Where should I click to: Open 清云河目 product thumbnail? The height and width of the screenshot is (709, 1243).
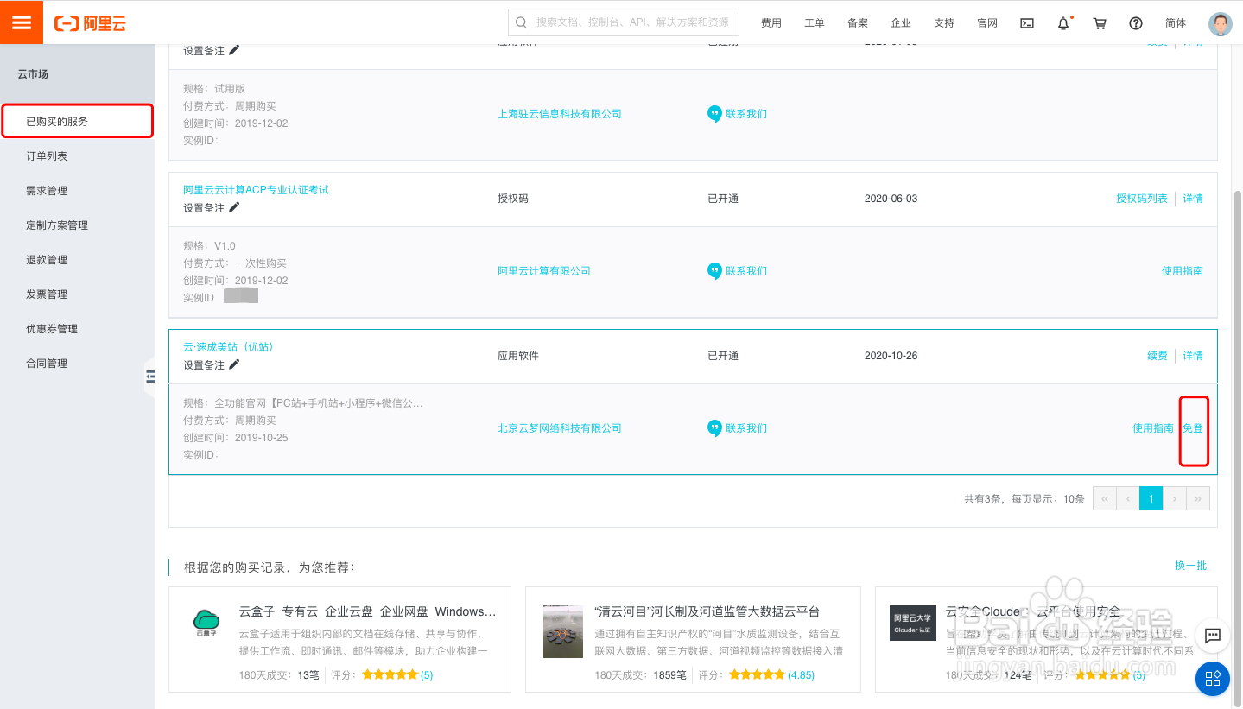coord(563,631)
